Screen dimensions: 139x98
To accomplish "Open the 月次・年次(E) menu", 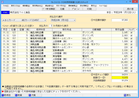I will (x=61, y=6).
